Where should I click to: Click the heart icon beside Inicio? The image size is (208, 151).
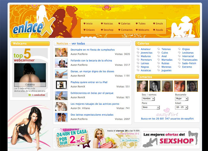coord(84,23)
